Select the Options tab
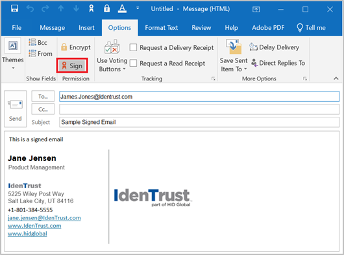The image size is (344, 255). pyautogui.click(x=119, y=28)
